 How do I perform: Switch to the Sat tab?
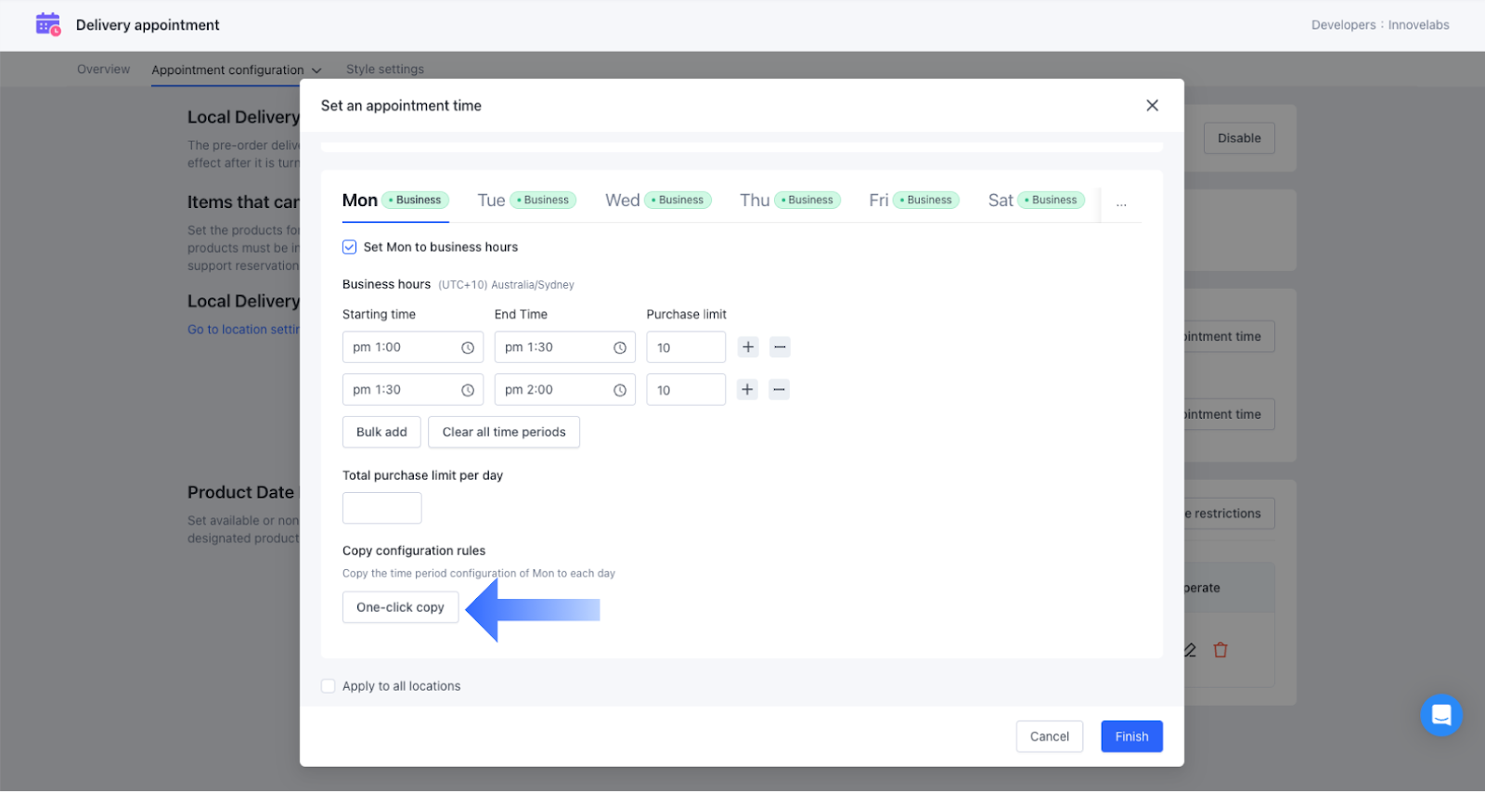[x=1001, y=201]
